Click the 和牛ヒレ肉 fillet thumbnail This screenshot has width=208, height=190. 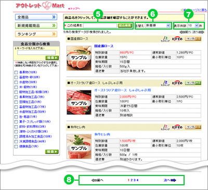coord(79,146)
